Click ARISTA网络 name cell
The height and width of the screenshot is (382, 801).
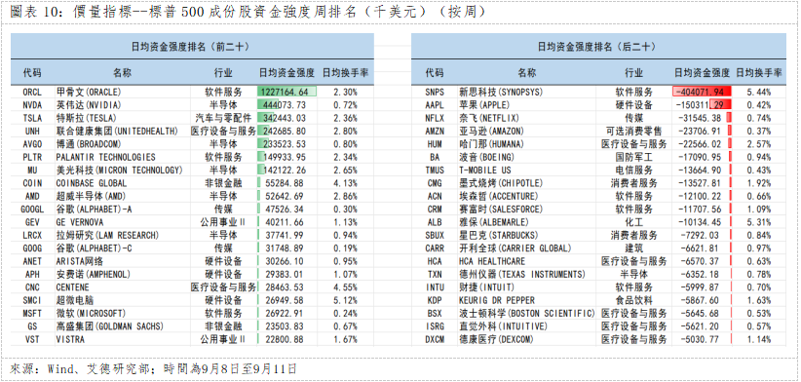pyautogui.click(x=80, y=261)
